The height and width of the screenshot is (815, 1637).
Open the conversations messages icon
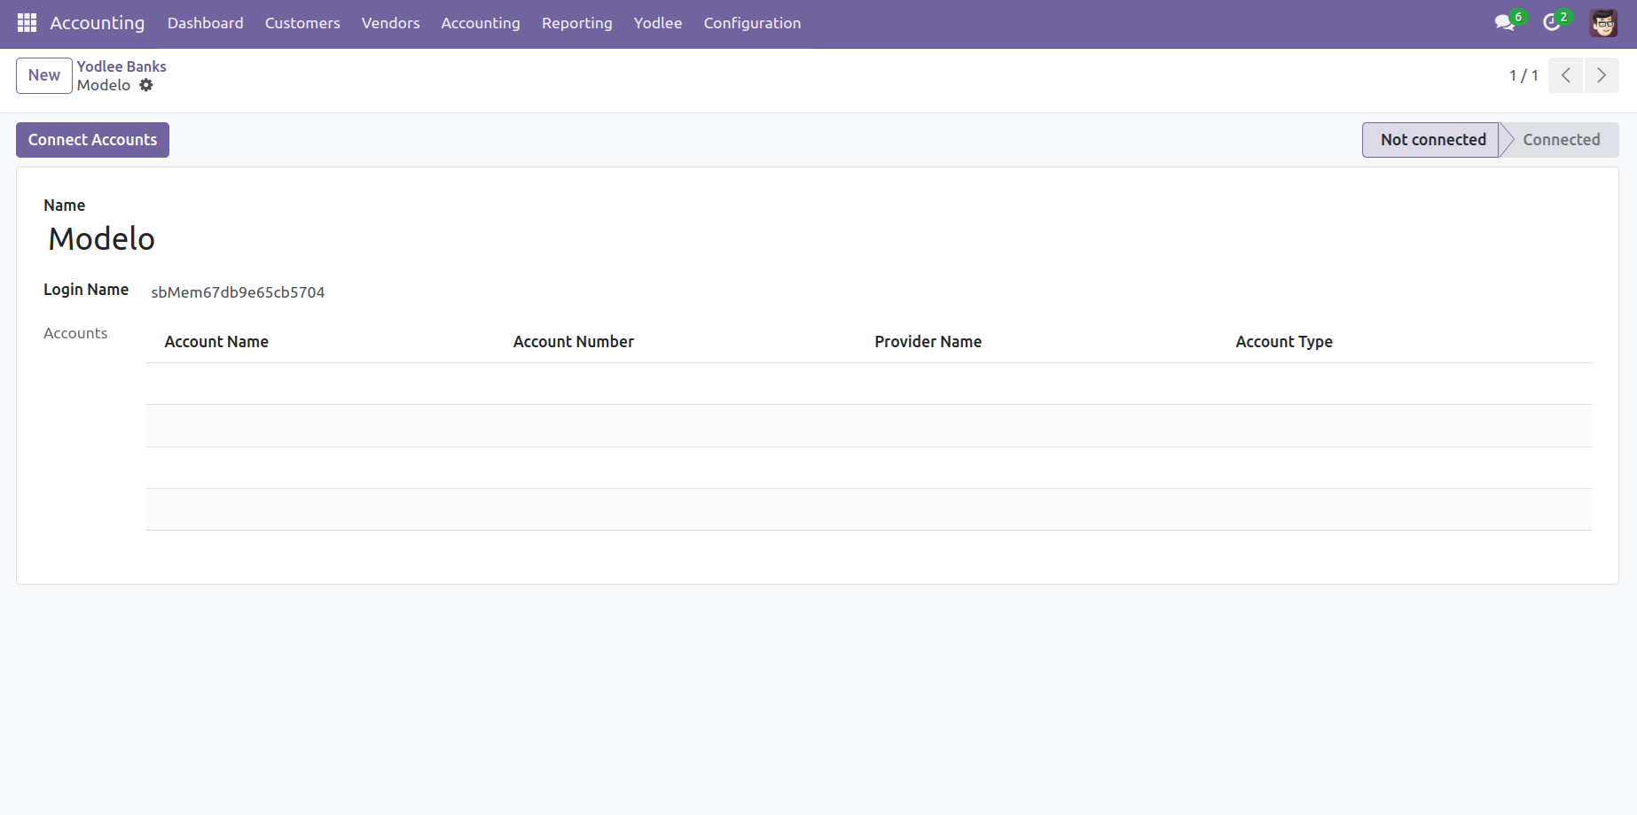click(x=1504, y=23)
